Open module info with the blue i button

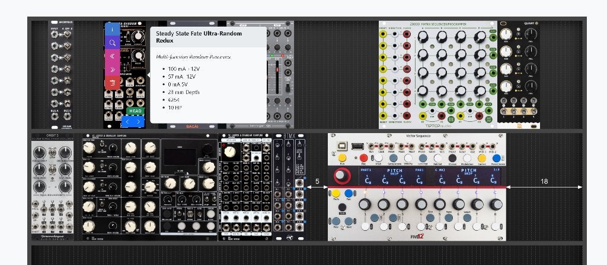[112, 30]
